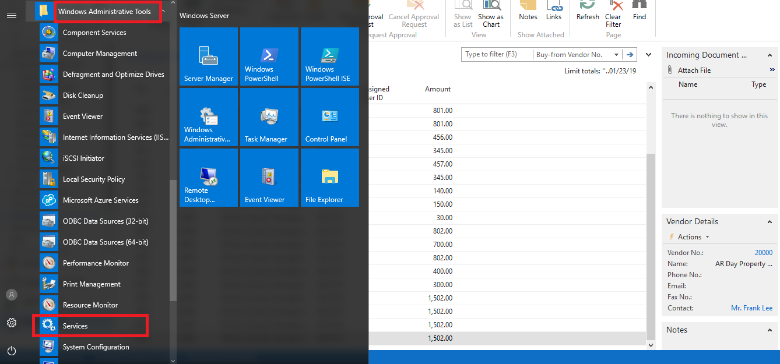Open the Windows Administrative Tools tile
The width and height of the screenshot is (780, 364).
tap(209, 117)
